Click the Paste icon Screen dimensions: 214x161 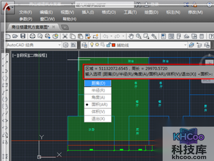[80, 36]
